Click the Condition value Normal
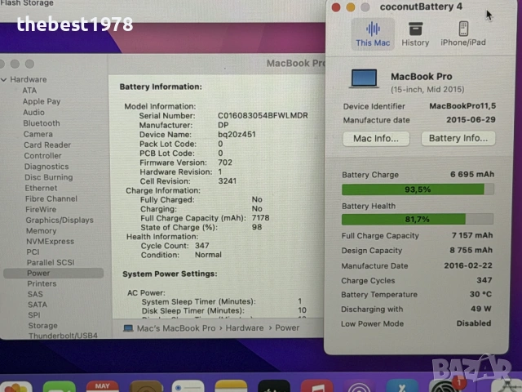Image resolution: width=522 pixels, height=392 pixels. tap(208, 255)
